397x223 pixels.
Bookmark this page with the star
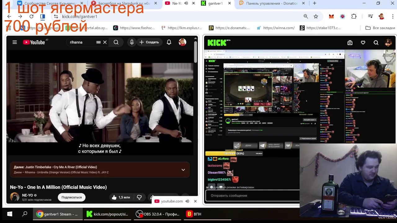click(x=316, y=16)
